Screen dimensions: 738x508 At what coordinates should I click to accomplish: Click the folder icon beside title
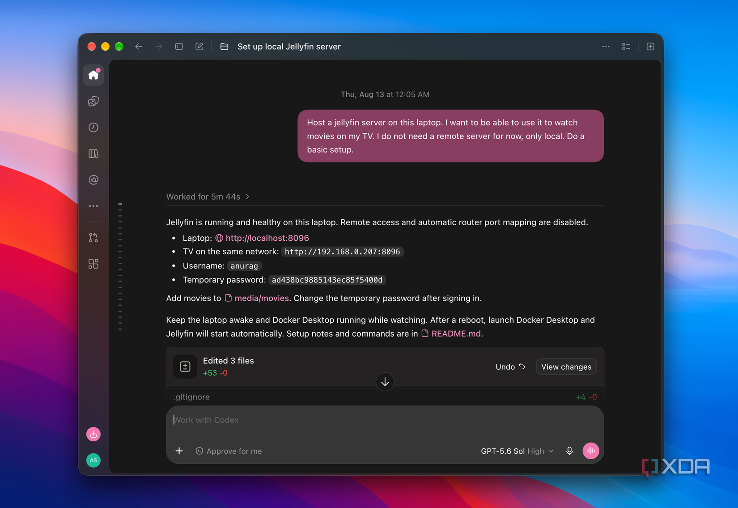225,47
